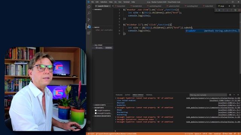Open the Search view in activity bar

[x=89, y=13]
